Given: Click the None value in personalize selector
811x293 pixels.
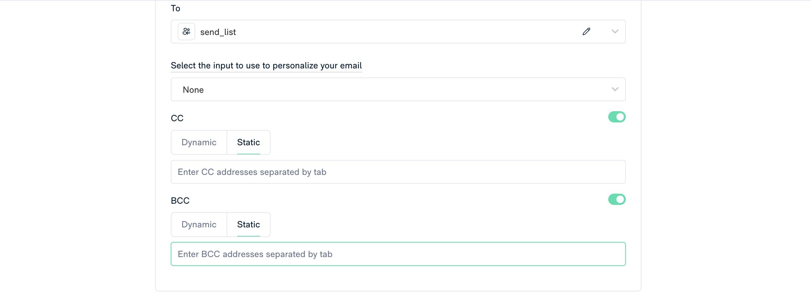Looking at the screenshot, I should pos(193,90).
